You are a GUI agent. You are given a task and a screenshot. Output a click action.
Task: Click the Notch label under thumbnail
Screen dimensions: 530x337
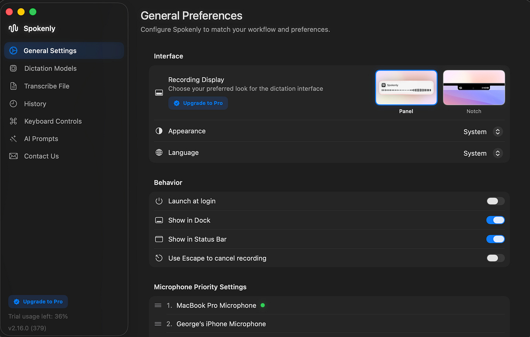pos(474,111)
